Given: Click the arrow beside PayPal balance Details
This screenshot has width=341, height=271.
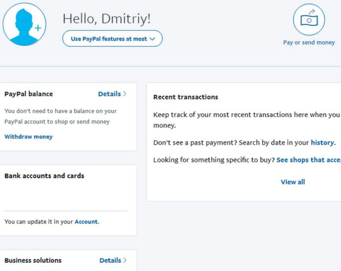Looking at the screenshot, I should click(x=125, y=94).
